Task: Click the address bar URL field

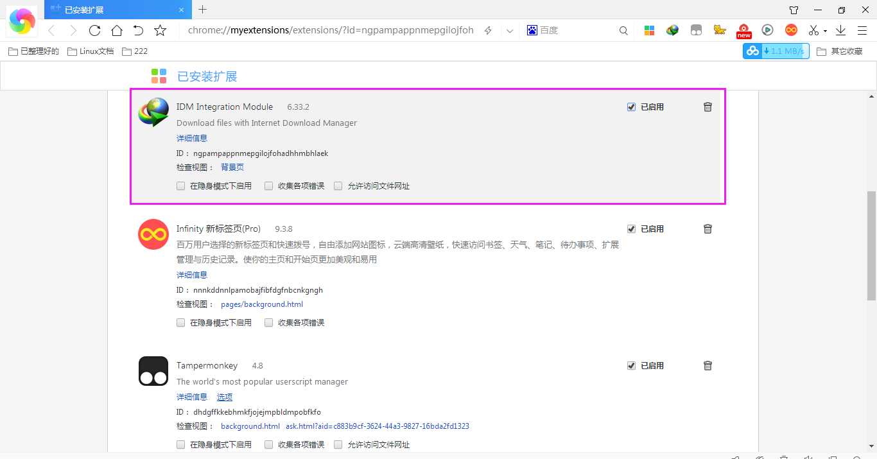Action: click(x=331, y=30)
